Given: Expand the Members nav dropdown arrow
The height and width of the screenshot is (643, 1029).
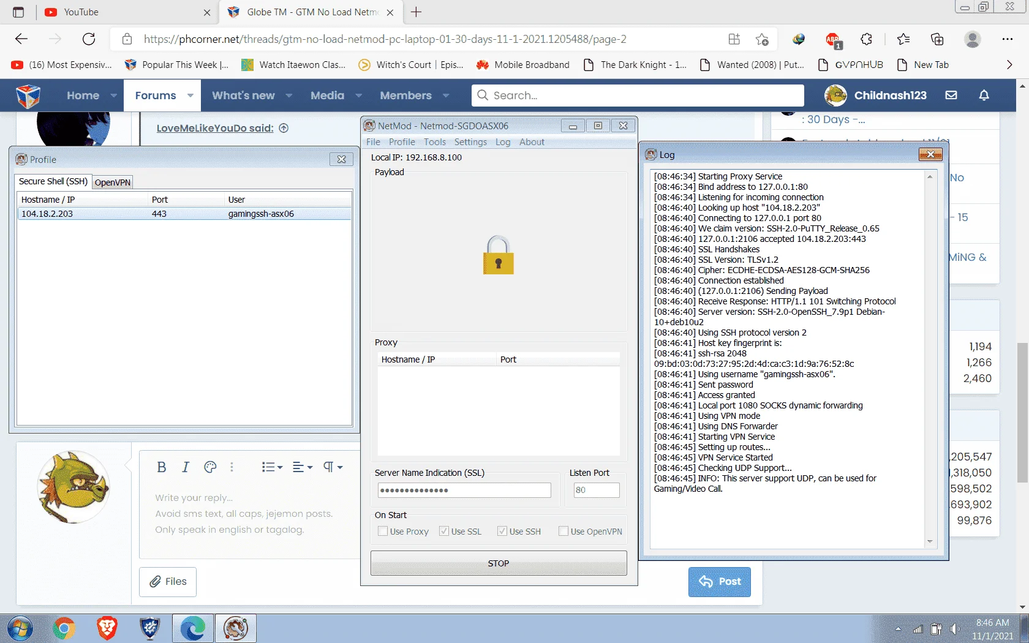Looking at the screenshot, I should (446, 96).
